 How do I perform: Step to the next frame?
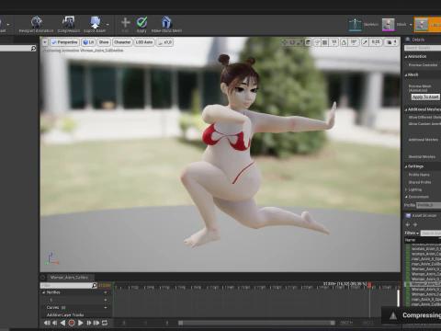89,323
